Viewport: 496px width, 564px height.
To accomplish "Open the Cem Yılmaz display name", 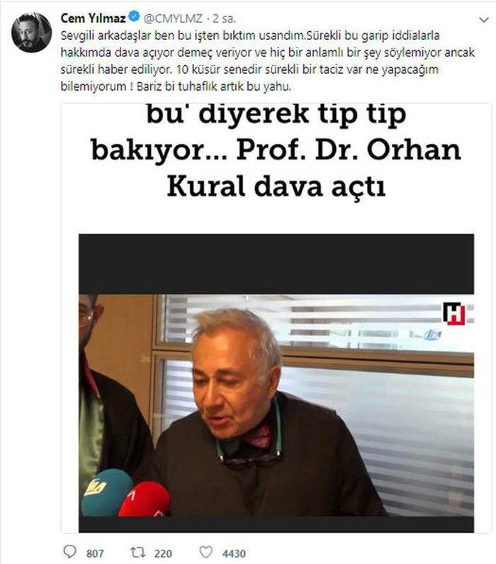I will 93,18.
